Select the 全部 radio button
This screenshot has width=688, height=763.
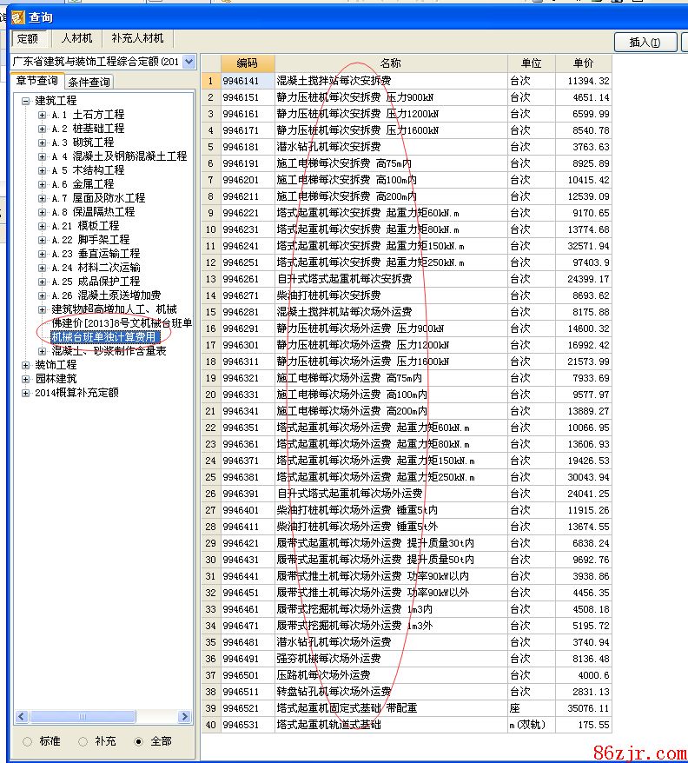(139, 741)
